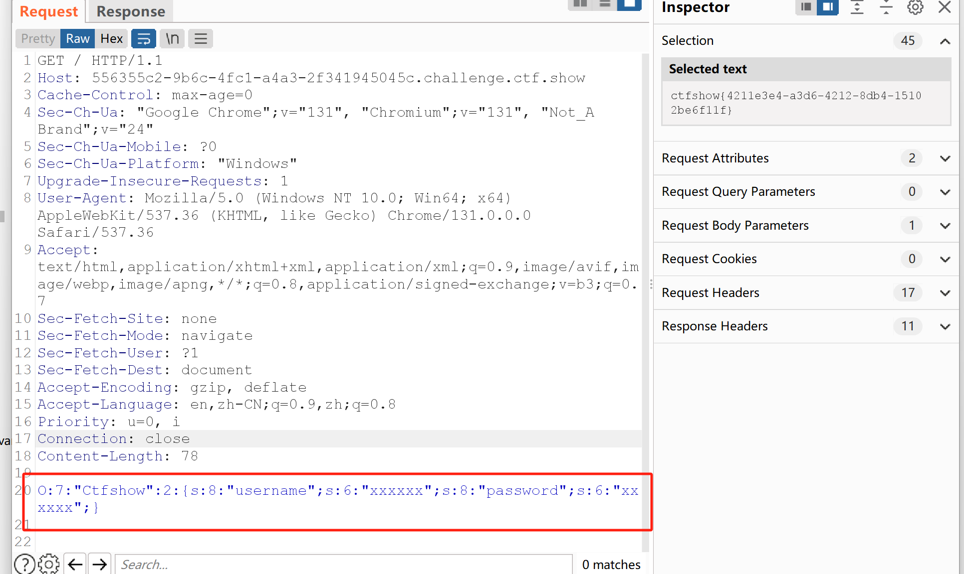Expand Response Headers section
Screen dimensions: 964x574
[945, 326]
